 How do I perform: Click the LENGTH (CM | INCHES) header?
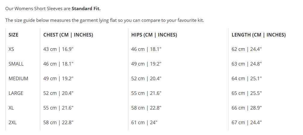point(259,35)
